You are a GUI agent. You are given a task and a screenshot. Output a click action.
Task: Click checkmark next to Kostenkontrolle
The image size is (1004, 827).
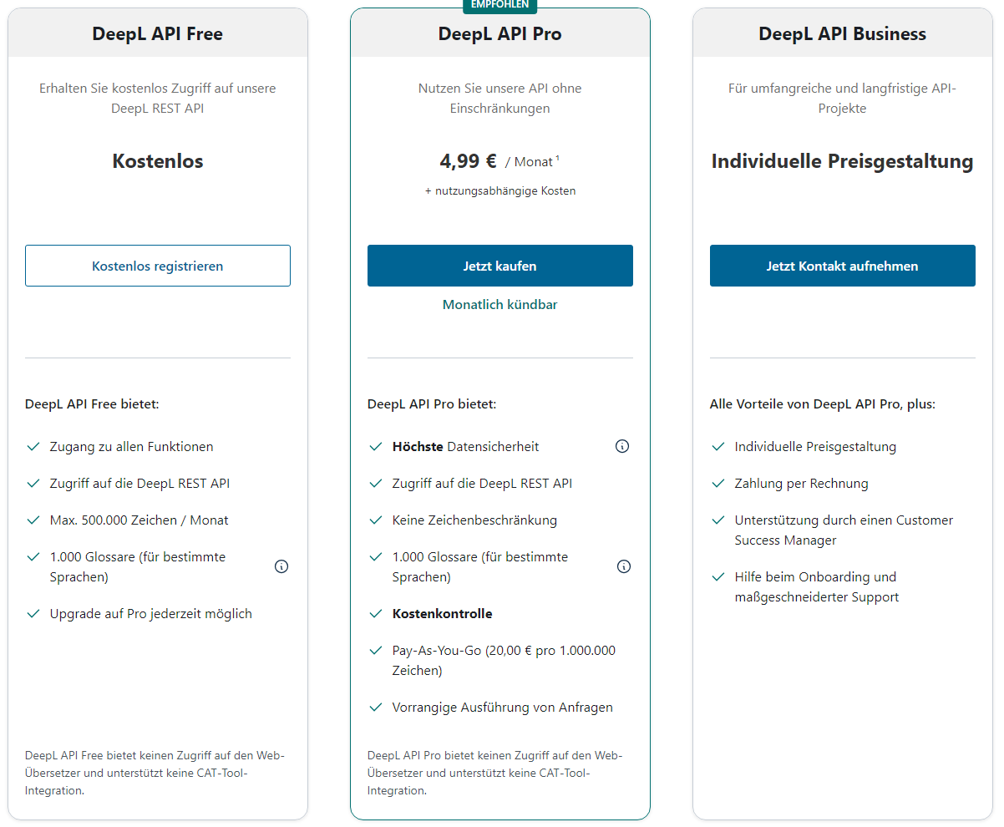(x=374, y=612)
